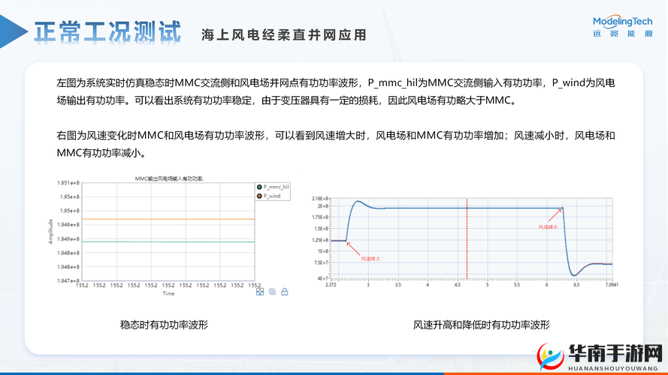Click the paragraph beginning '左图为系统实时仿真'
668x375 pixels.
point(336,91)
